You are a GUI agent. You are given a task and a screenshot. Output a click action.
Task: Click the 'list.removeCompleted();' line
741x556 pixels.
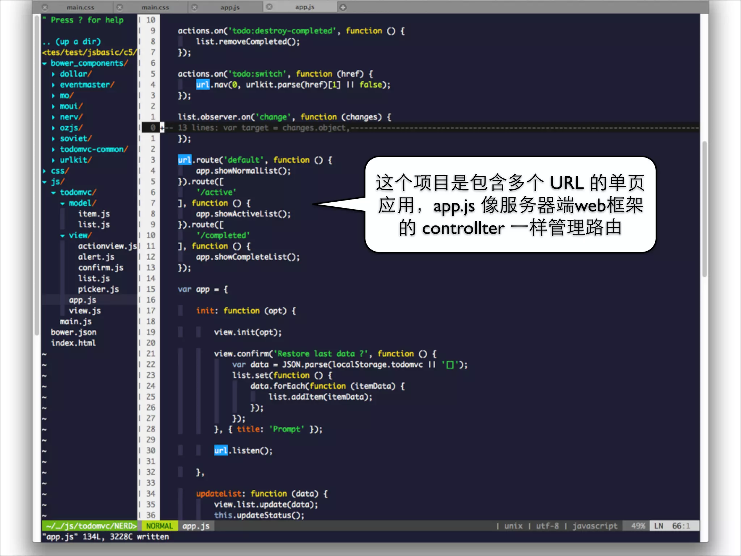(x=248, y=42)
